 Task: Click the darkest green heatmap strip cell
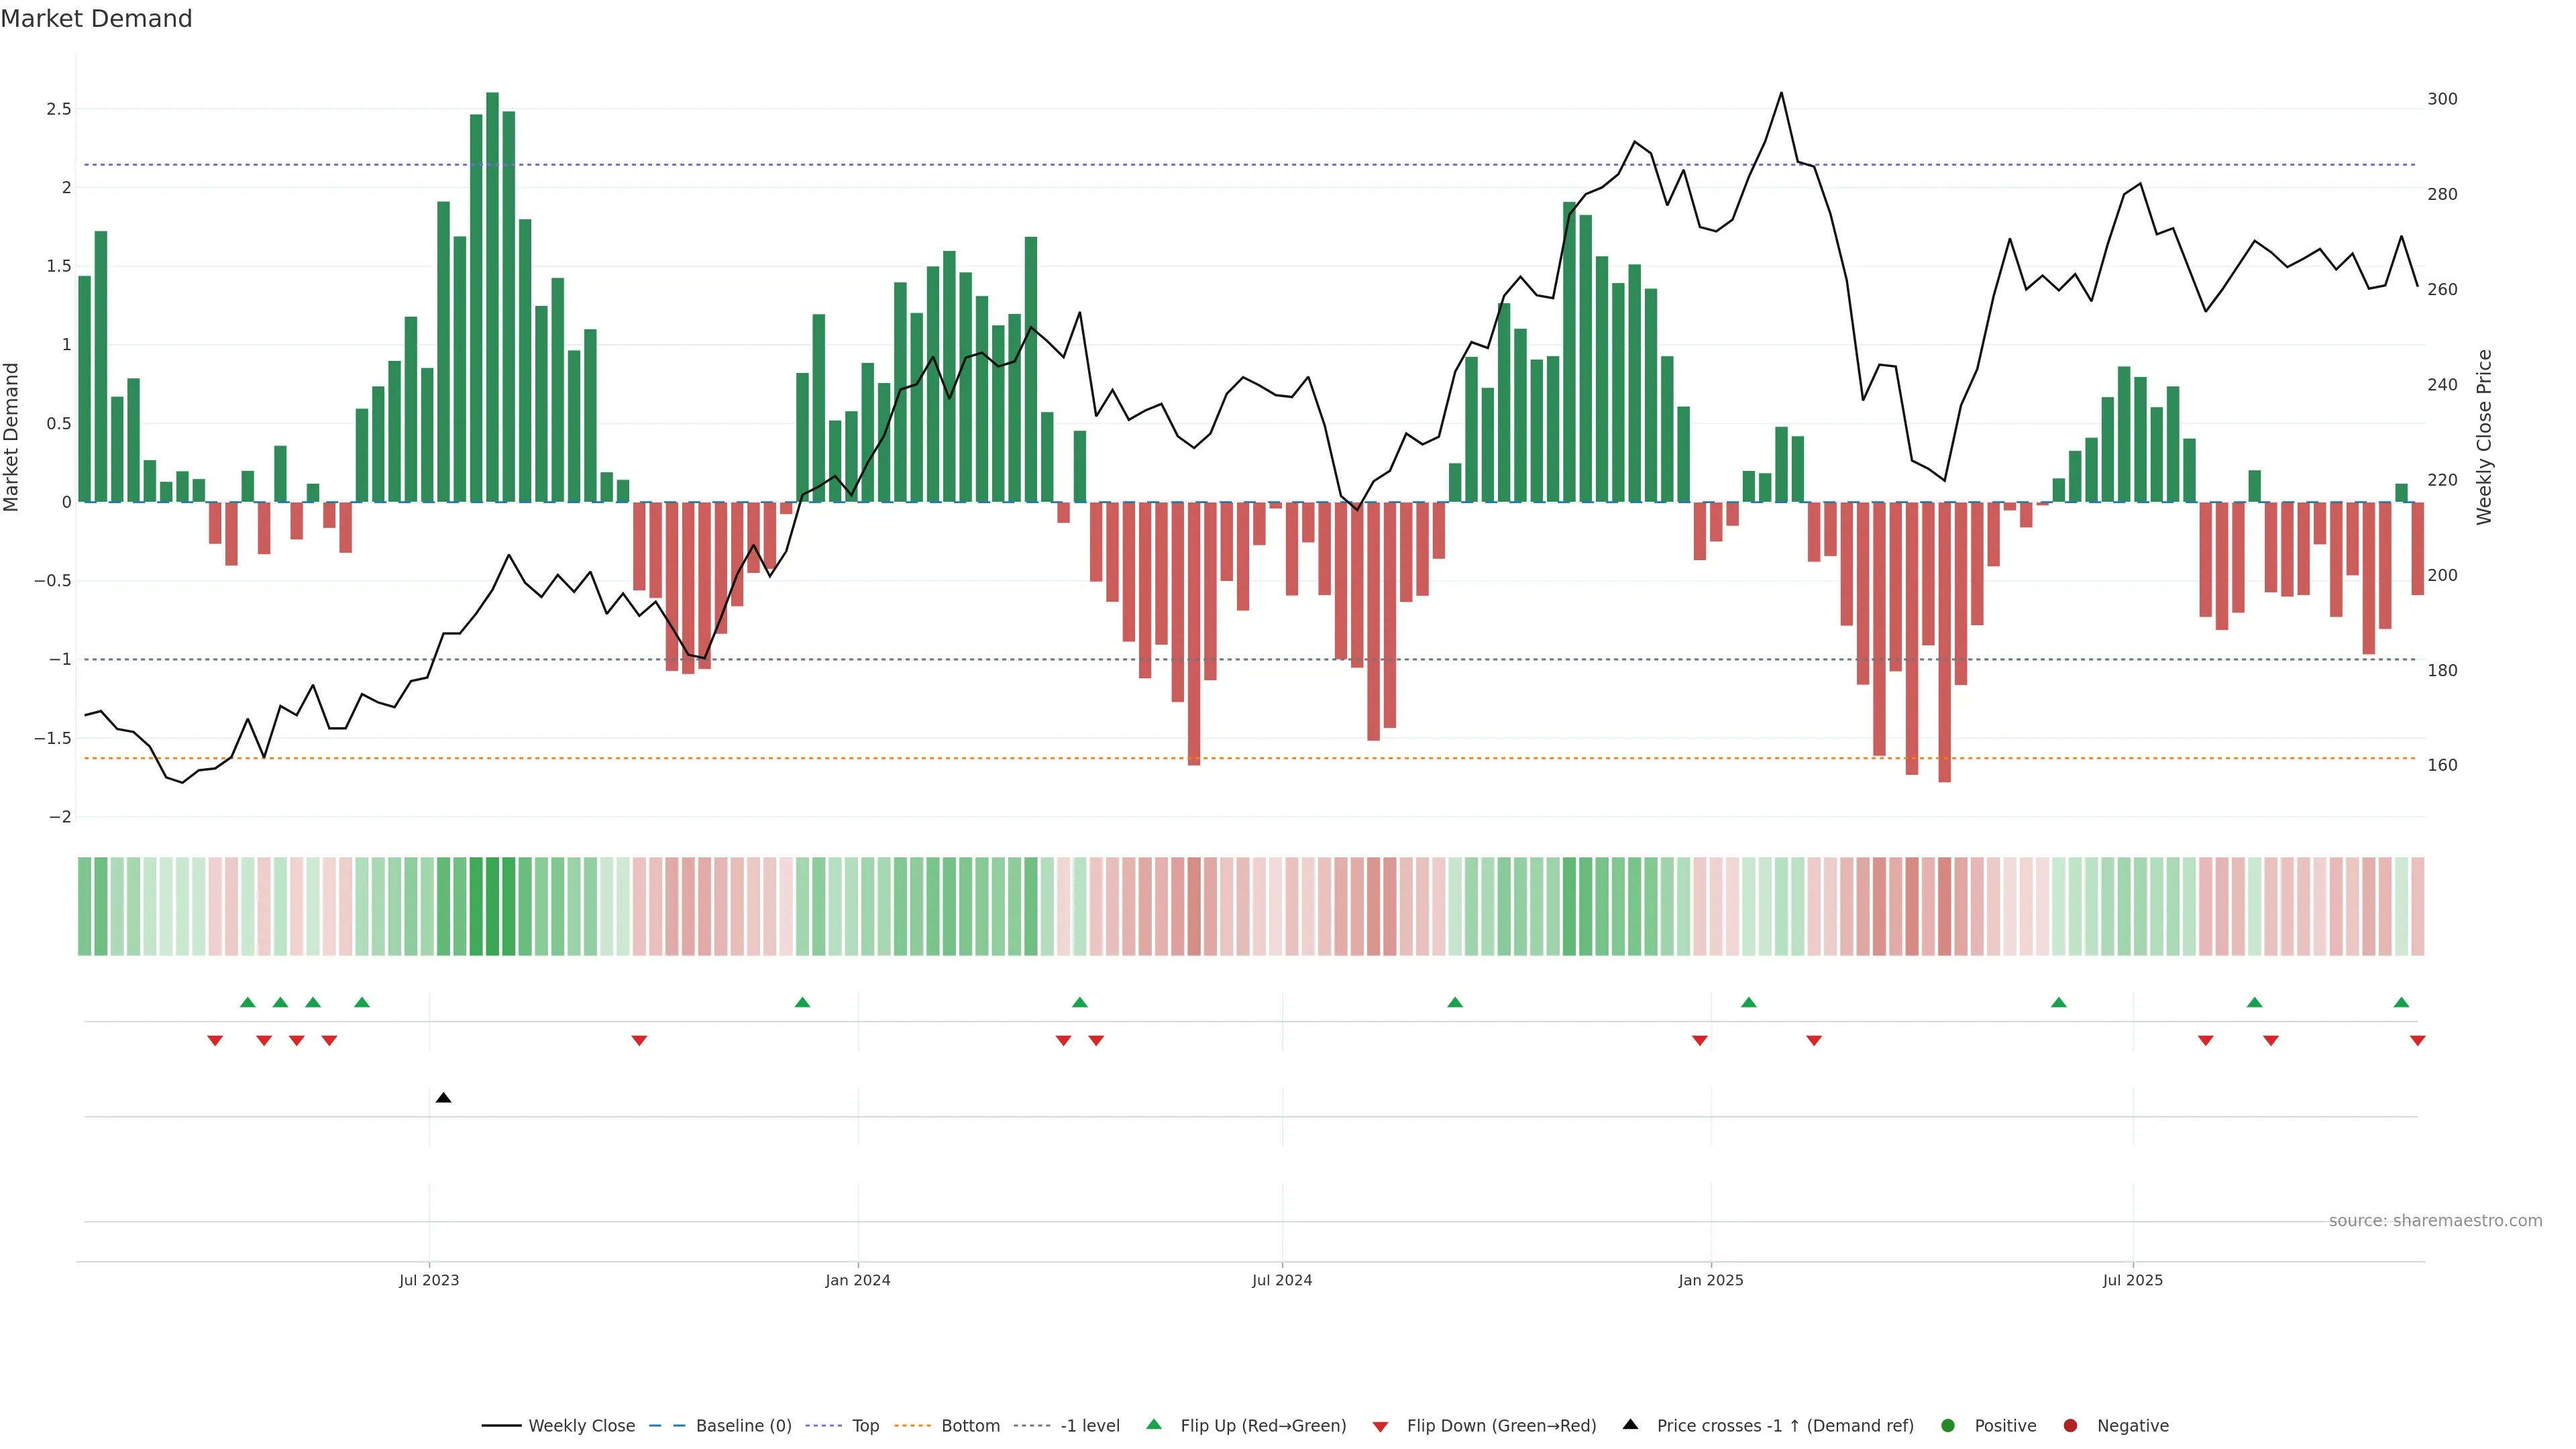(x=492, y=906)
